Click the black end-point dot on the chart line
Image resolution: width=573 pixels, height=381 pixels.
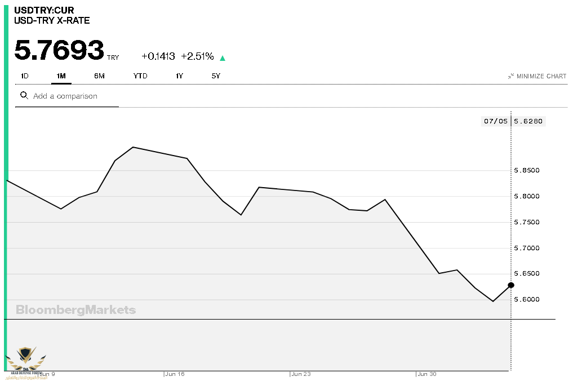tap(511, 285)
